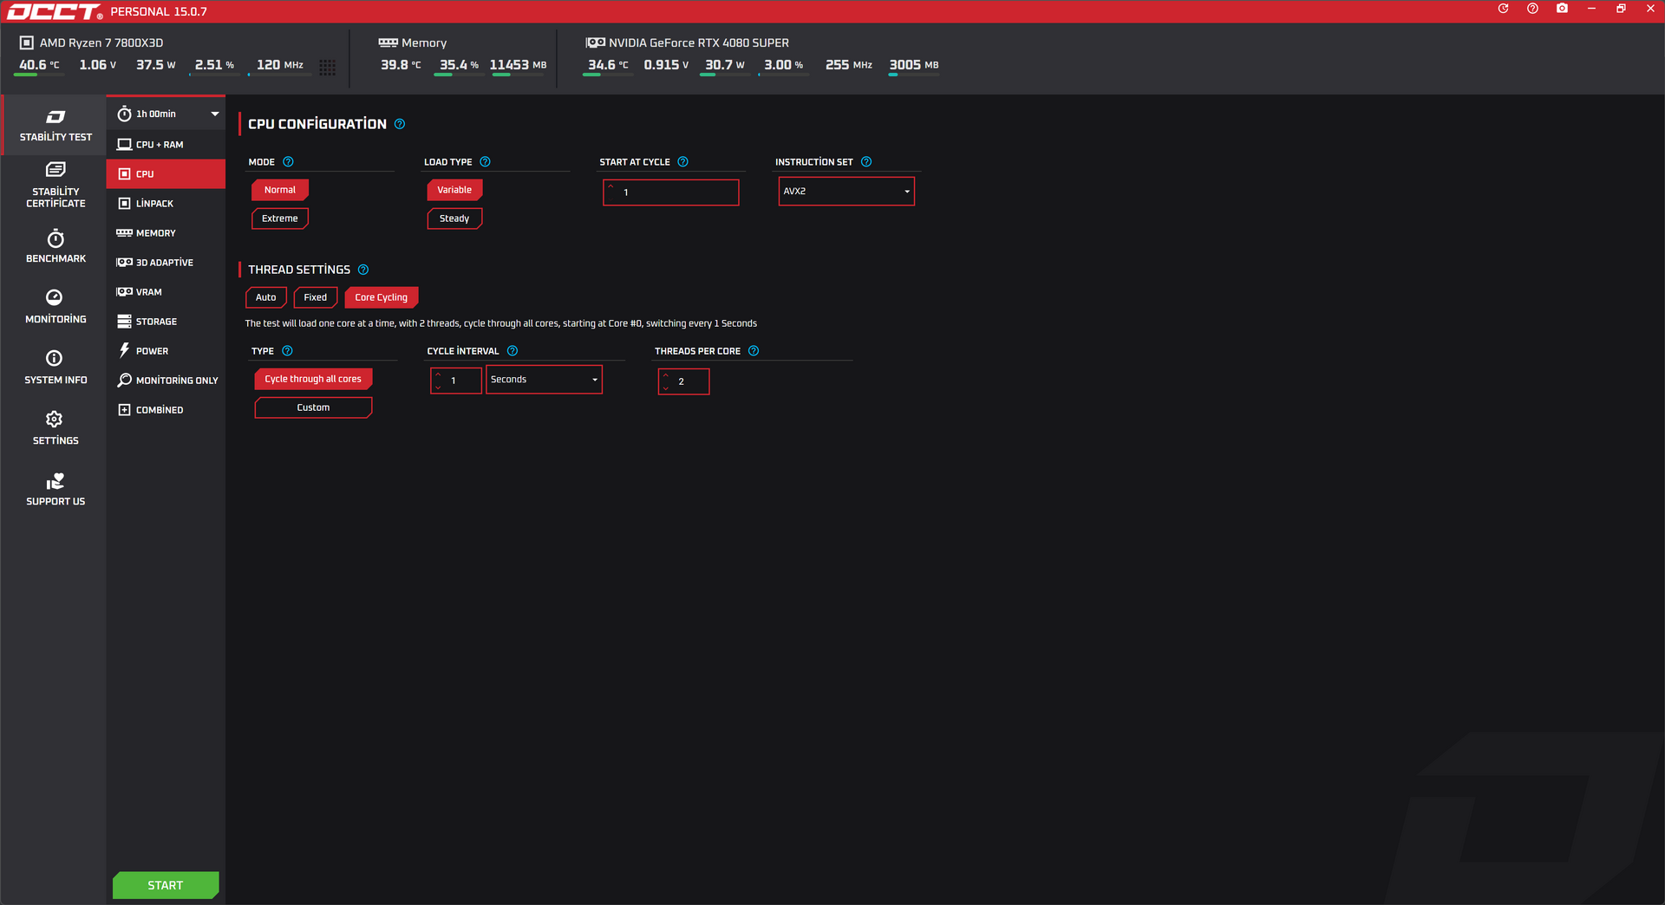Set thread settings to Auto
1665x905 pixels.
pyautogui.click(x=265, y=297)
